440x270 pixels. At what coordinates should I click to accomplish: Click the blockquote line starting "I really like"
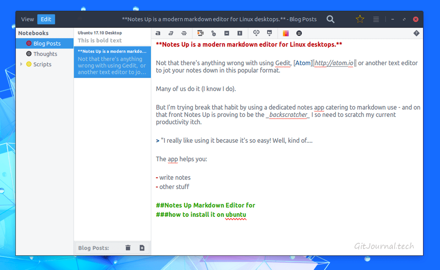click(x=234, y=140)
